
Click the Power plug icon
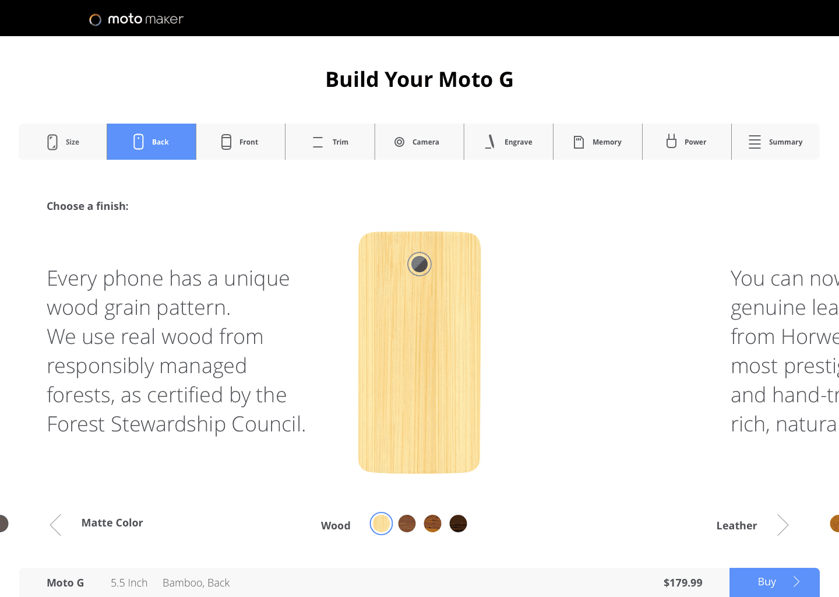pyautogui.click(x=671, y=141)
